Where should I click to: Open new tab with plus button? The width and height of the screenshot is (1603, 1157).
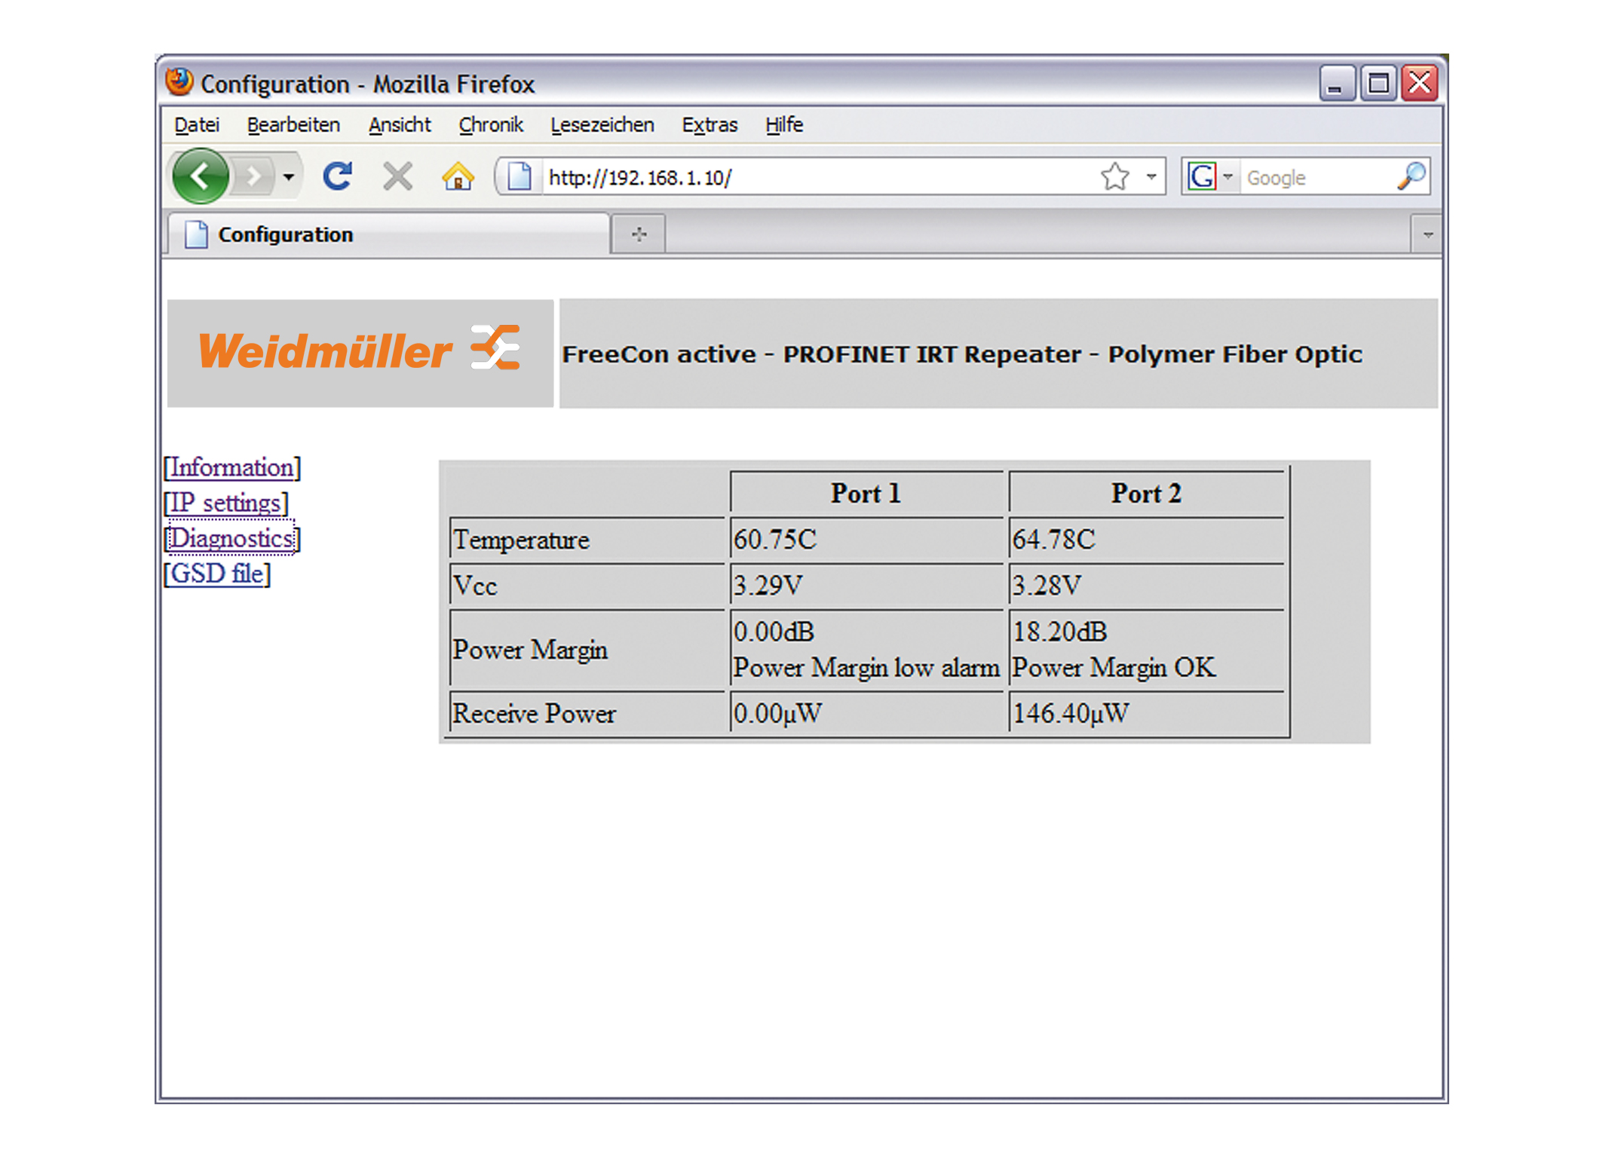(x=639, y=234)
